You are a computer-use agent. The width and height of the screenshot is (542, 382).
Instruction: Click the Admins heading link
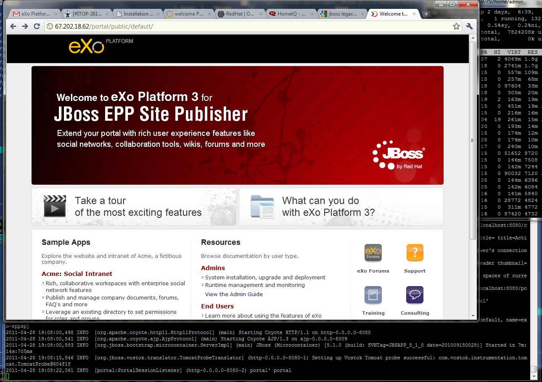point(213,268)
